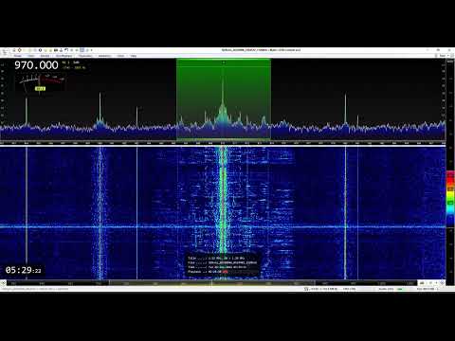This screenshot has width=455, height=341.
Task: Click the yellow signal level label under the S-meter
Action: click(x=40, y=89)
